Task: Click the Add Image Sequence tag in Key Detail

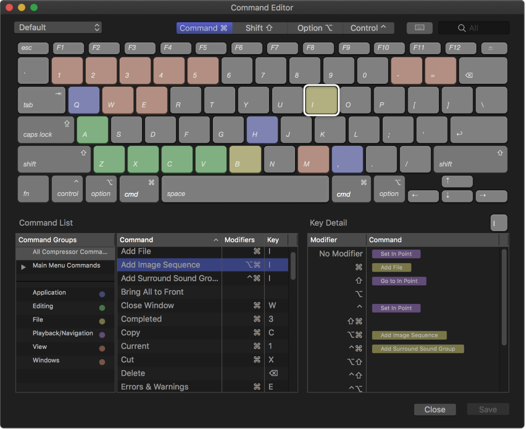Action: tap(409, 334)
